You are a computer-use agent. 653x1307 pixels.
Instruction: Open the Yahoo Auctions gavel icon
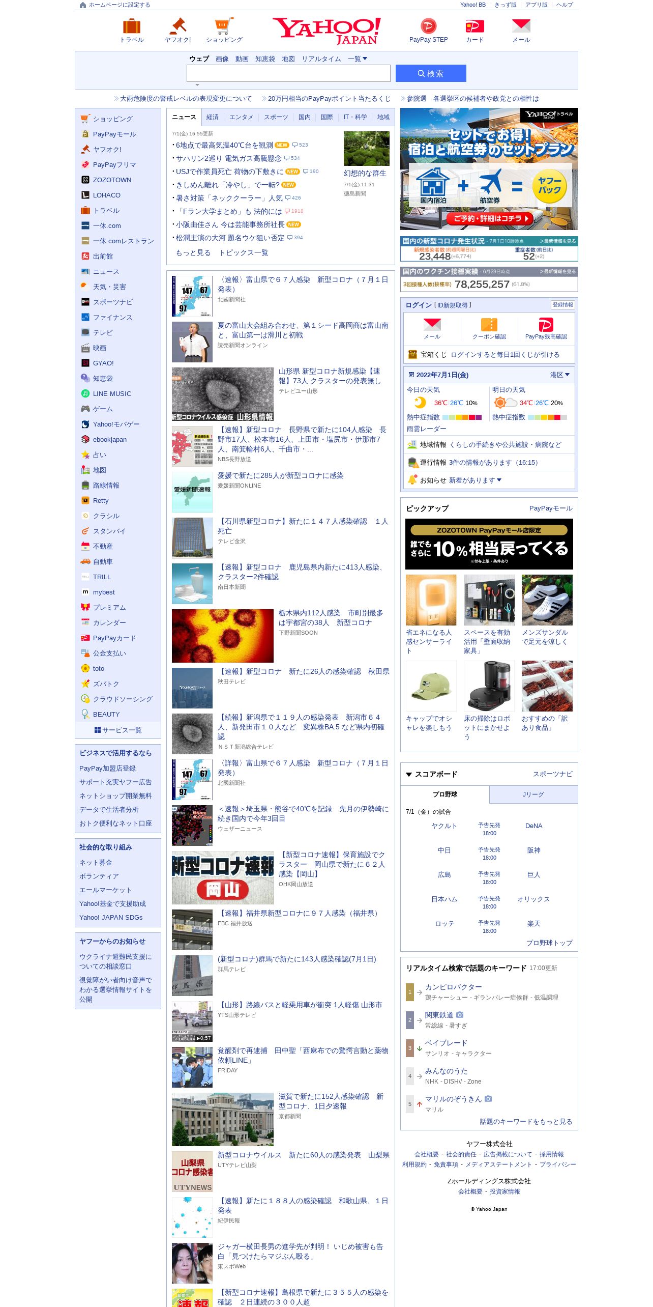177,26
